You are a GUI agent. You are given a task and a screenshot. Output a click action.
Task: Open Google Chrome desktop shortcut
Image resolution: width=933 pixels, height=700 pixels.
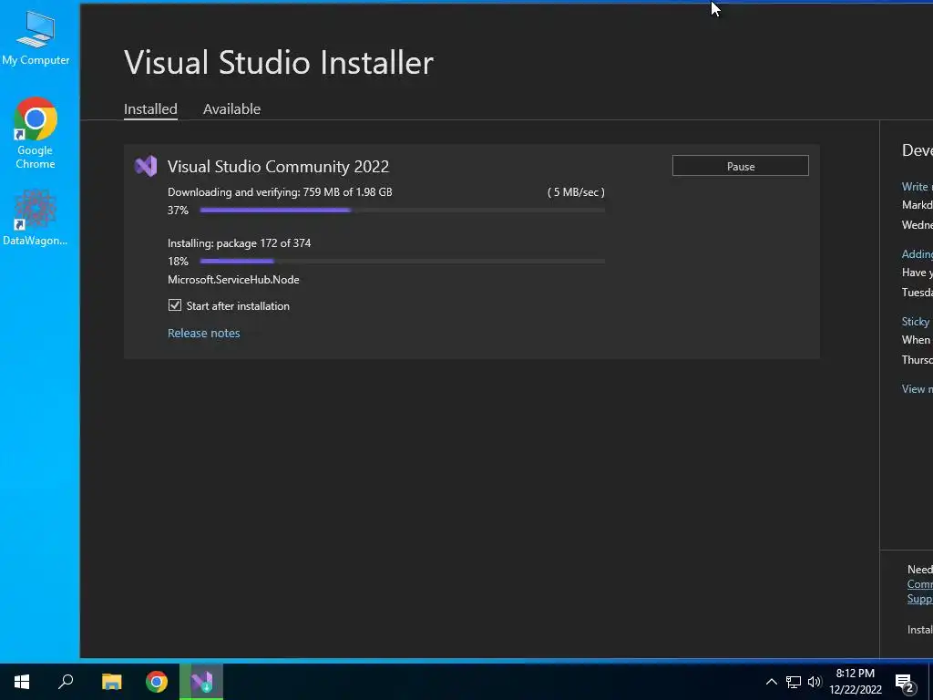point(36,133)
